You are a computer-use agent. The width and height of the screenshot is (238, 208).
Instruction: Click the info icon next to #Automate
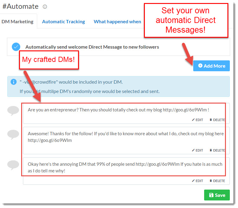(45, 7)
